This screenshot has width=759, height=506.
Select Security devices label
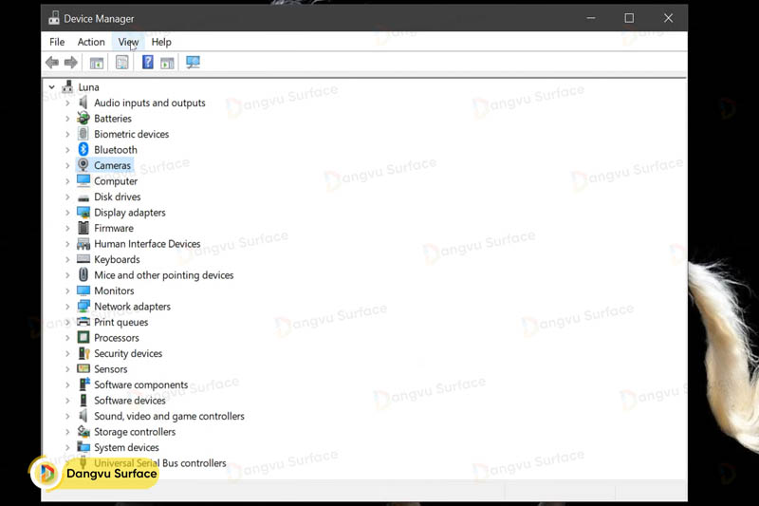128,353
